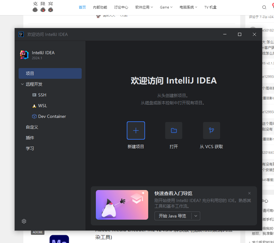Click the 快速查看入门导览 title
274x243 pixels.
(x=173, y=194)
